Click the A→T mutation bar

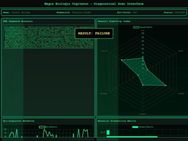click(x=108, y=132)
